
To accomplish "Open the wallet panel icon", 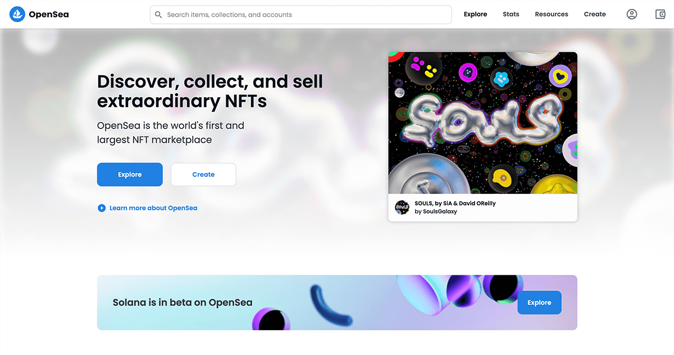I will pyautogui.click(x=660, y=14).
